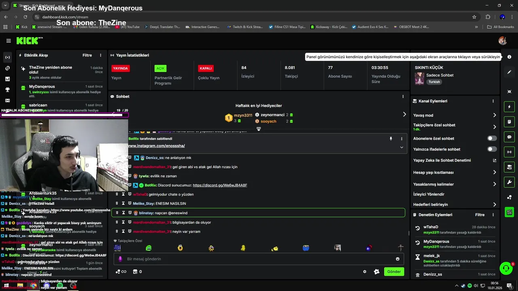Show next top gifters with right arrow
The width and height of the screenshot is (518, 291).
click(x=404, y=114)
